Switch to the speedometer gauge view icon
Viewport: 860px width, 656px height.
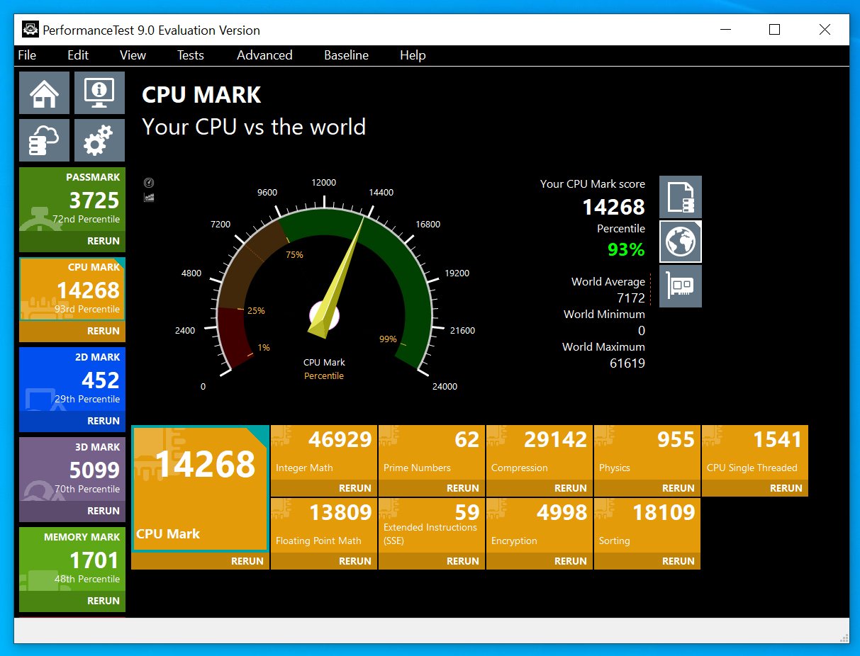pyautogui.click(x=149, y=183)
